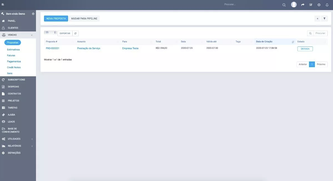Screen dimensions: 333x181
Task: Open notifications via the bell icon
Action: pos(327,5)
